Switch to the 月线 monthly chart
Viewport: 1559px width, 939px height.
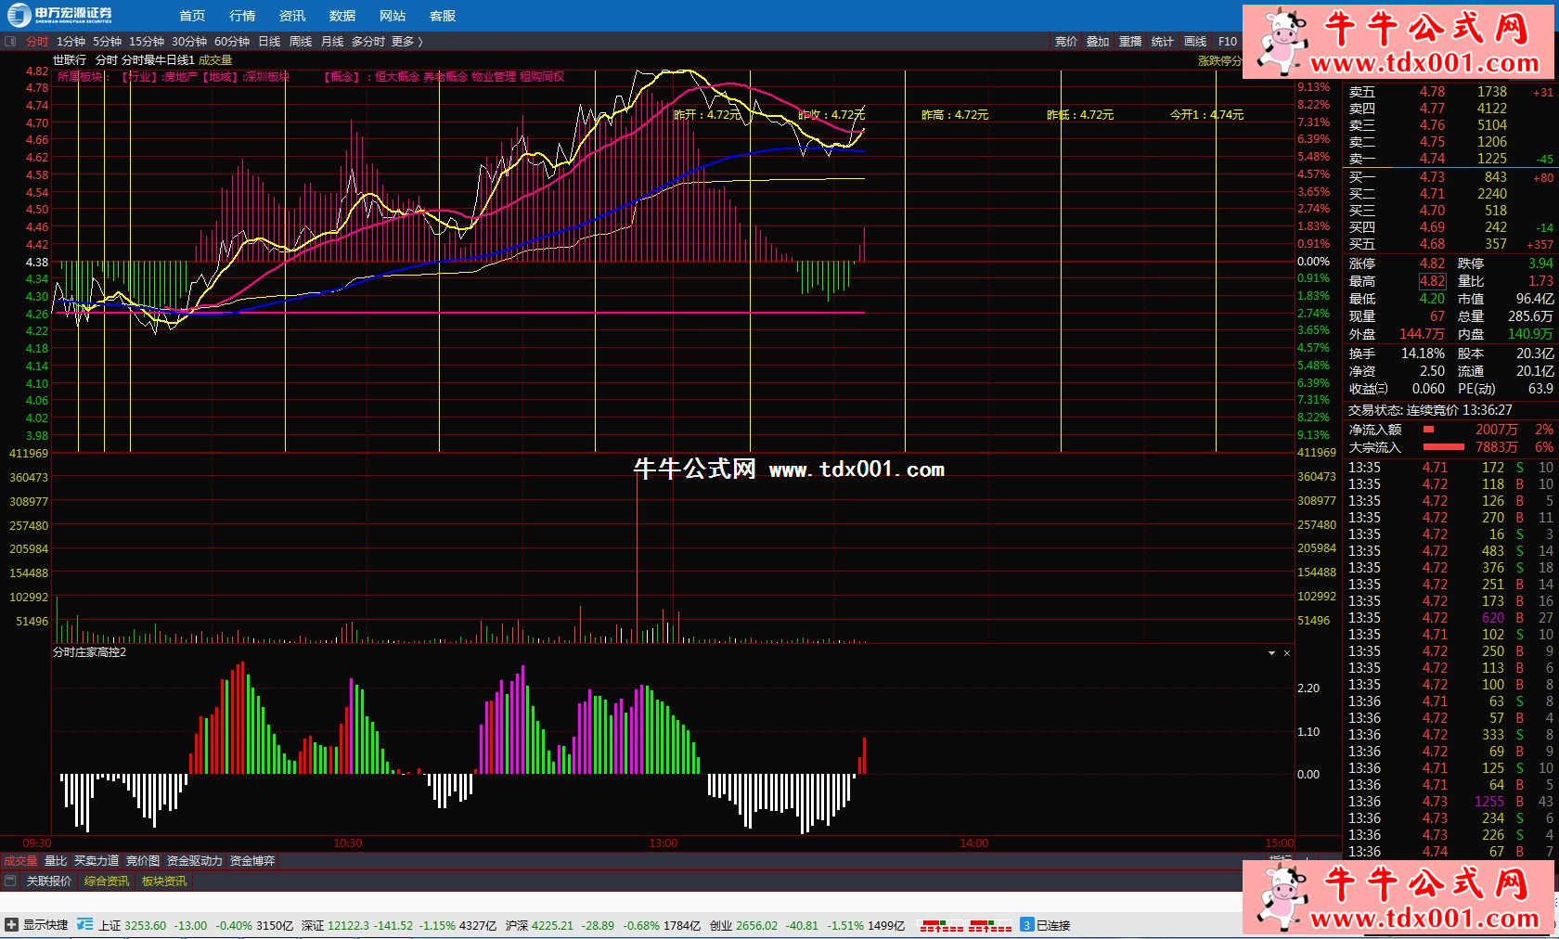(332, 42)
